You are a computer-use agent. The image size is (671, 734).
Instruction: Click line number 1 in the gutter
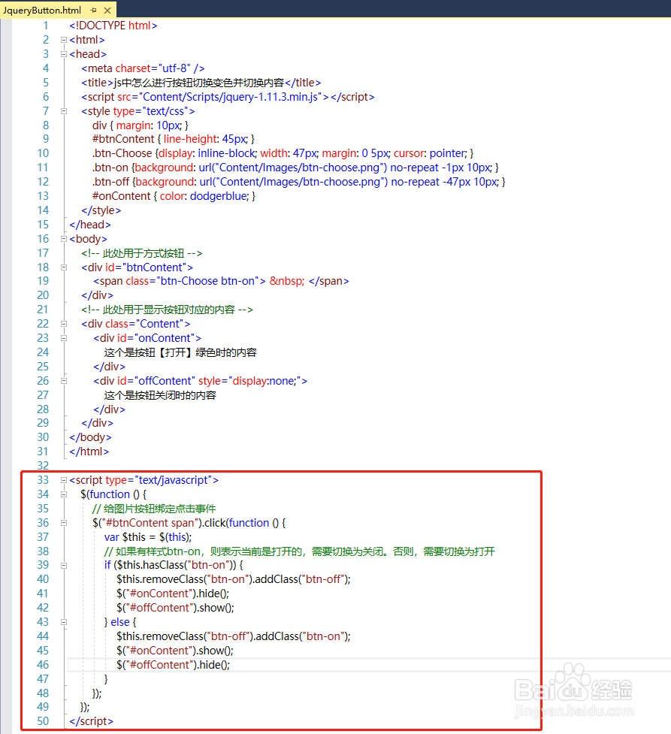click(45, 26)
